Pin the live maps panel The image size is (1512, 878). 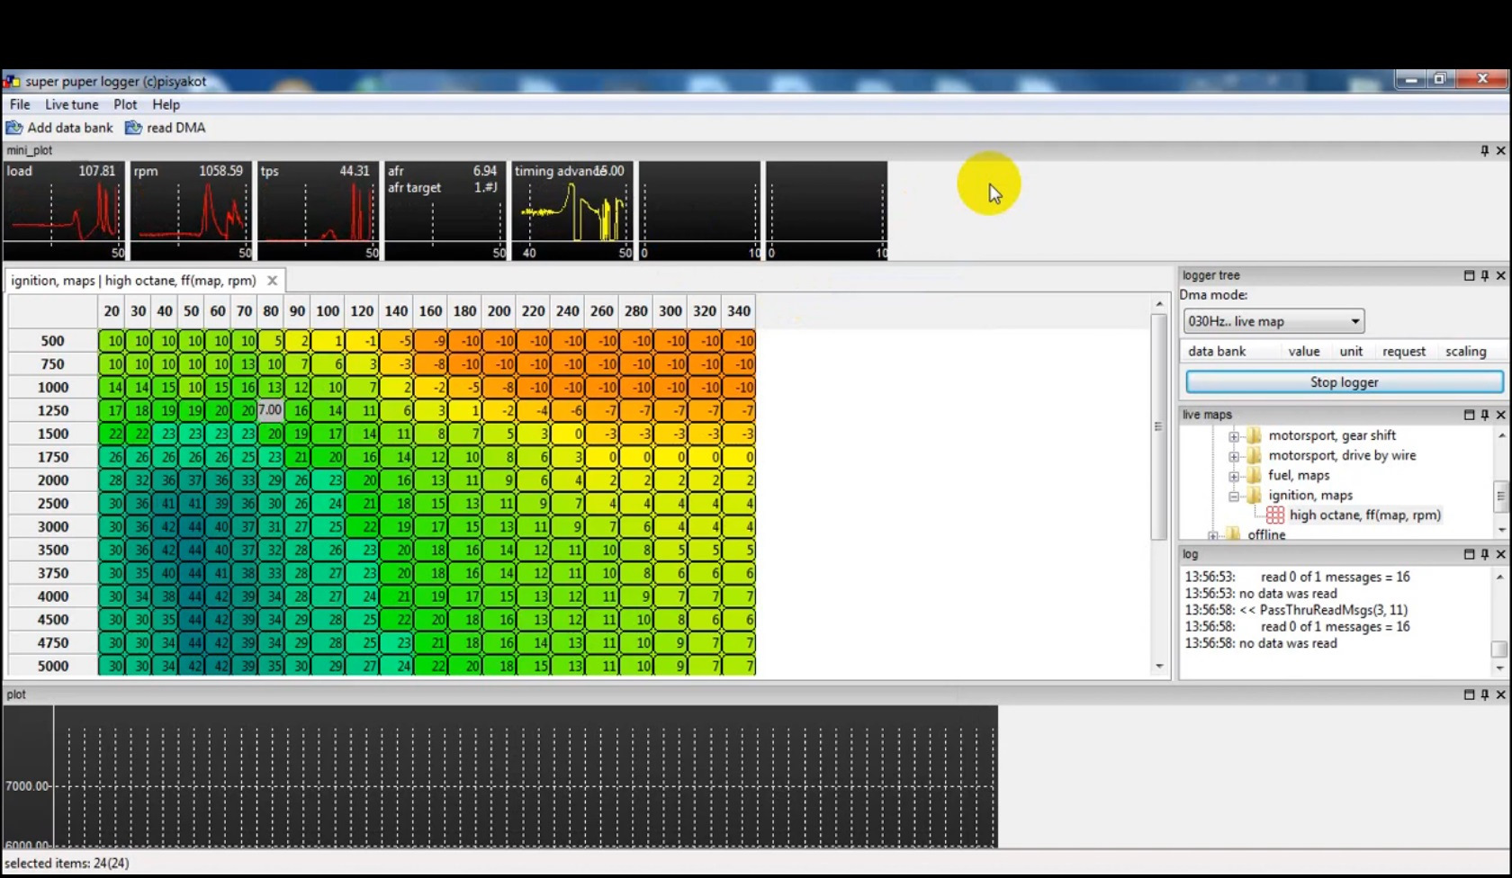1484,415
